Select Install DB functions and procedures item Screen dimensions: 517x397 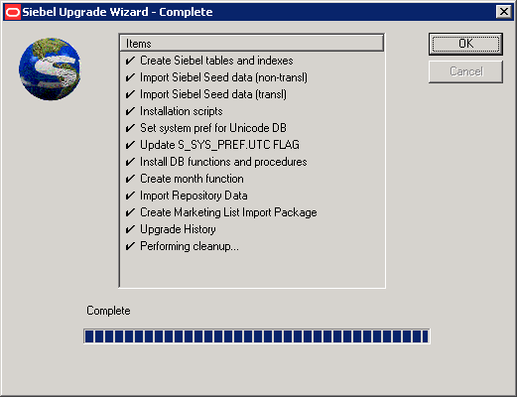[223, 162]
